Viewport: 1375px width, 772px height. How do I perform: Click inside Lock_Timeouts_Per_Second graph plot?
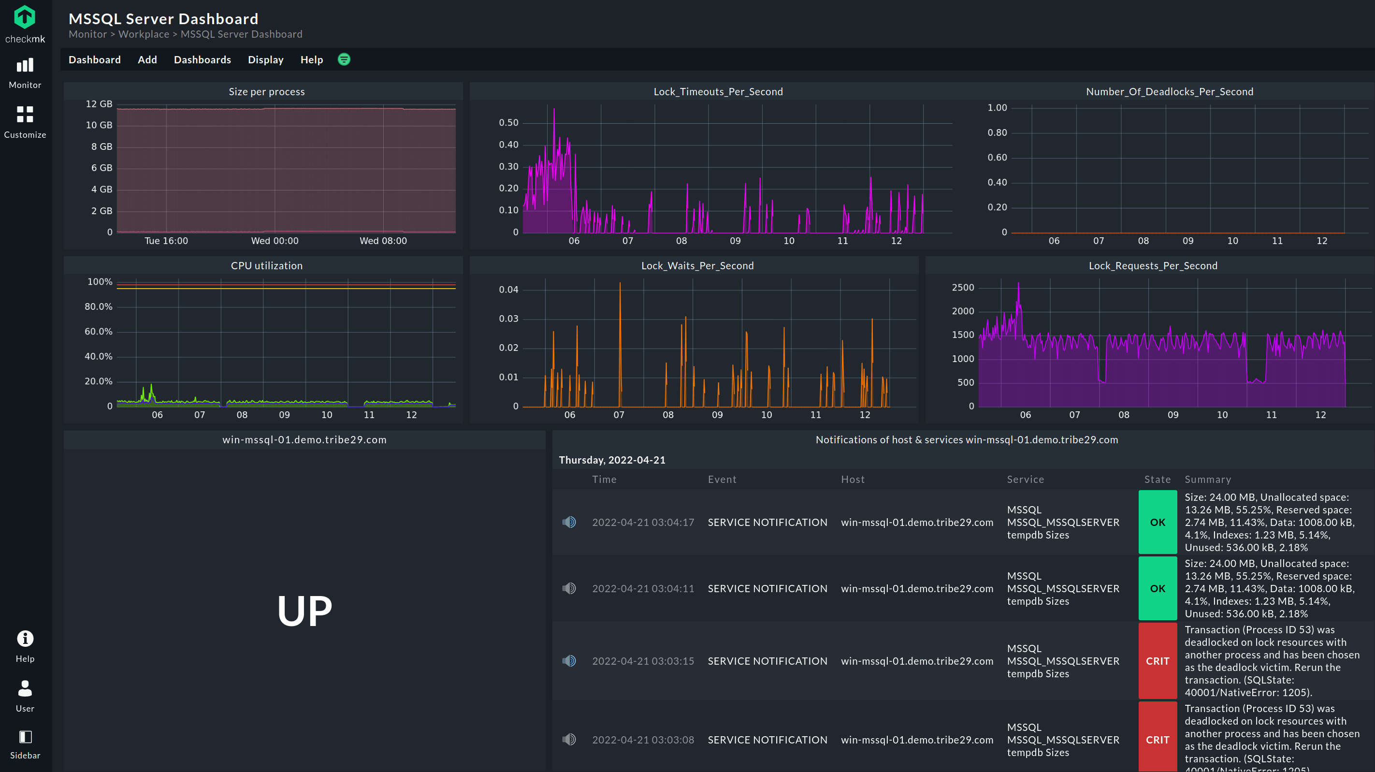point(737,169)
